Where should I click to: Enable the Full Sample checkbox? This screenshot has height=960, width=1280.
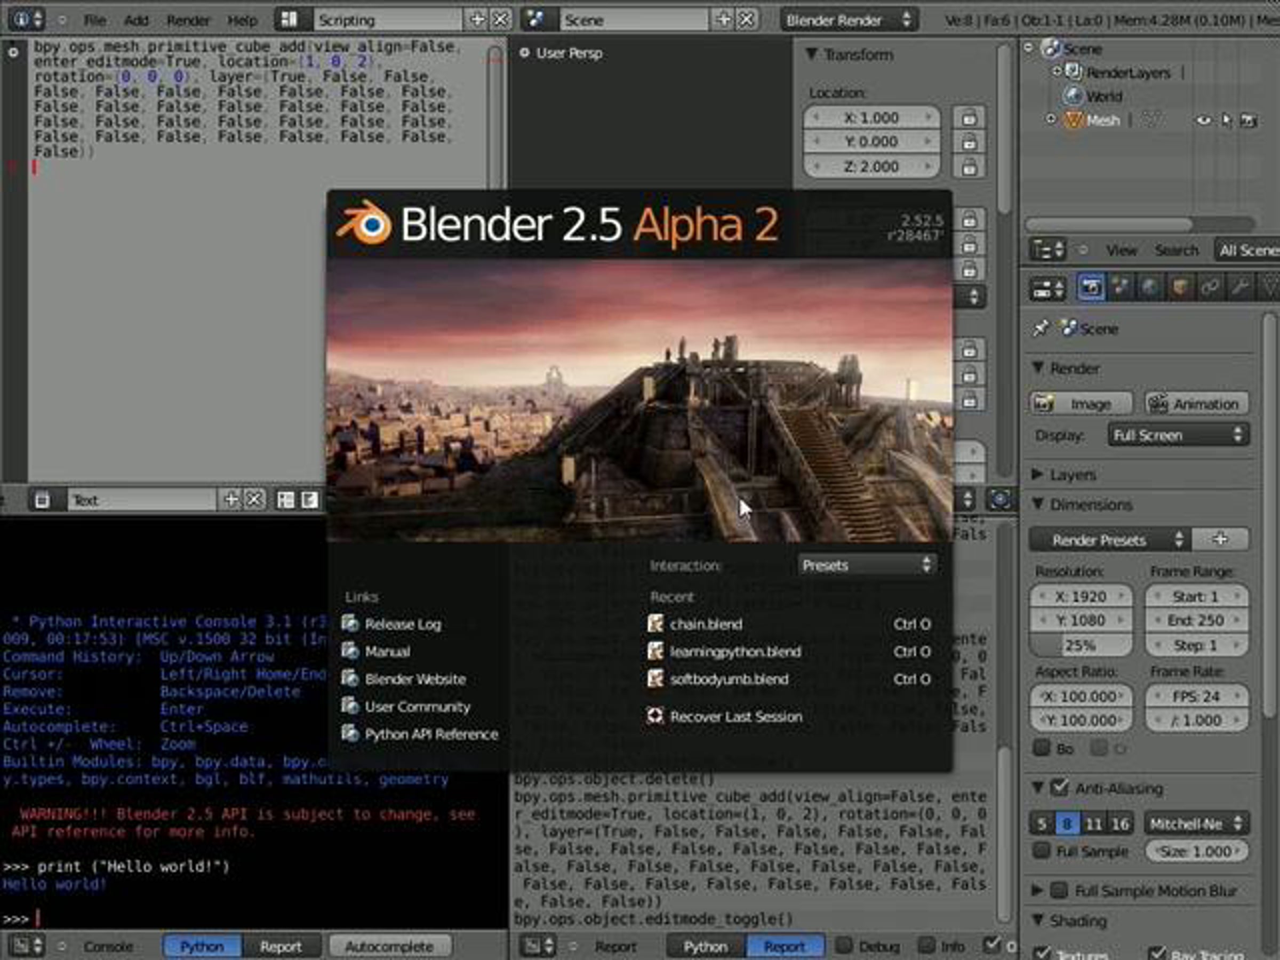point(1042,851)
